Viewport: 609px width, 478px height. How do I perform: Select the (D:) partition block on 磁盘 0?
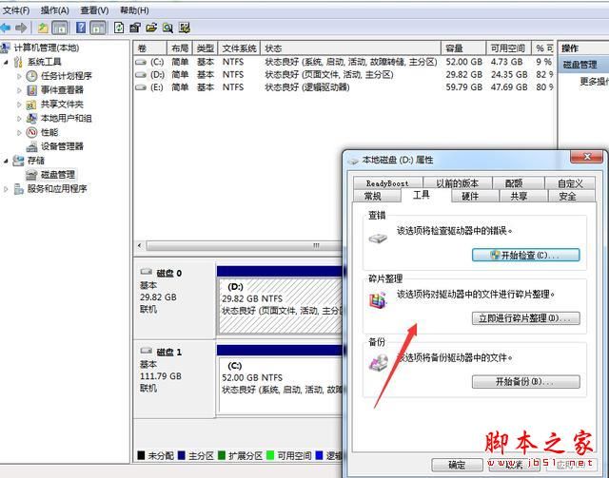click(x=281, y=305)
